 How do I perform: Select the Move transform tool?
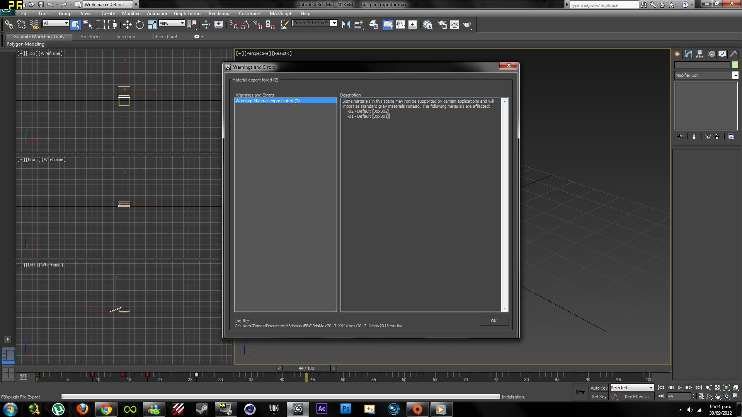[127, 25]
